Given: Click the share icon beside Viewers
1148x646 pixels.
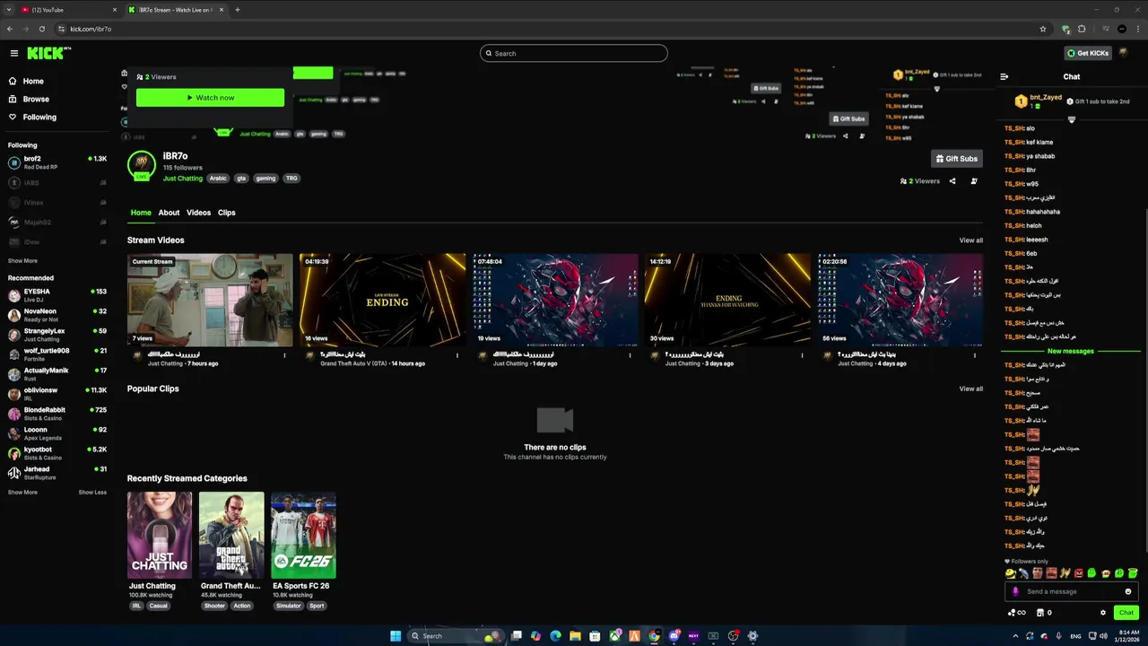Looking at the screenshot, I should pos(952,181).
